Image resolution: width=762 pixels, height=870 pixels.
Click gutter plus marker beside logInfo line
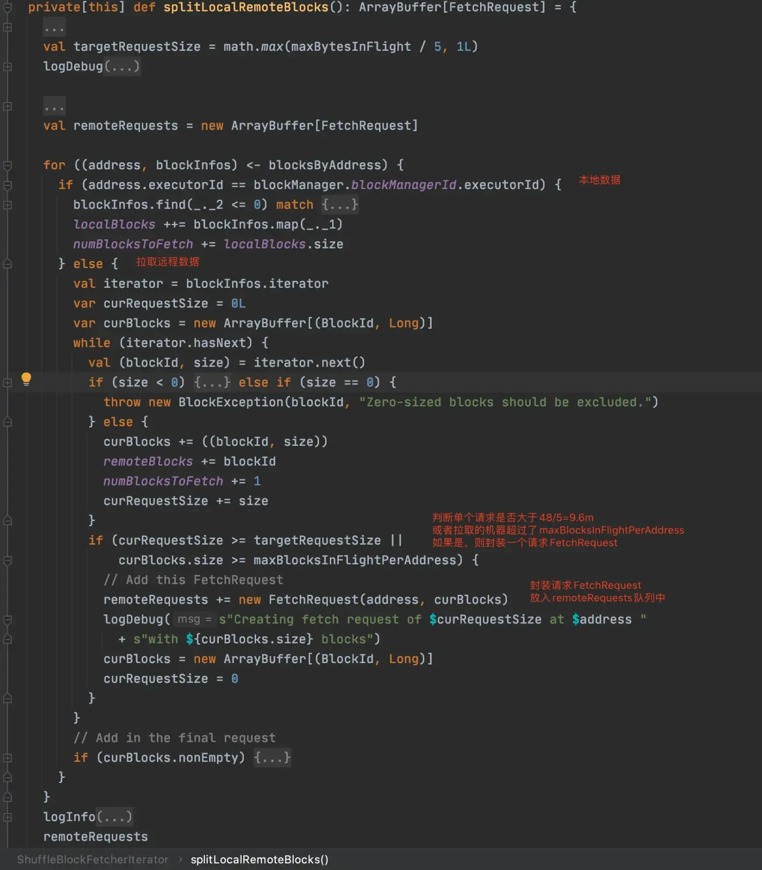click(8, 817)
